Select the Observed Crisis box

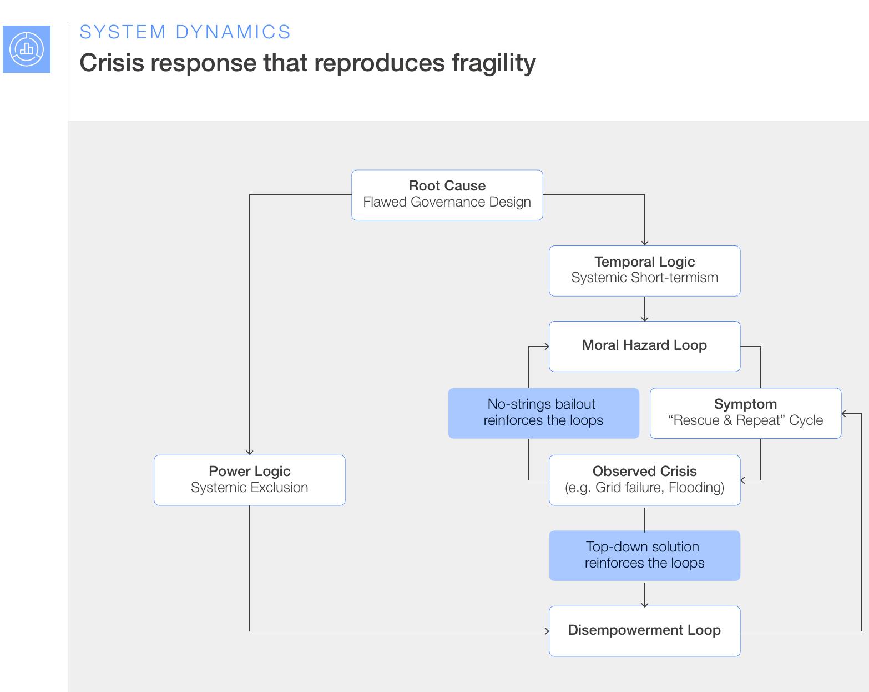click(645, 480)
